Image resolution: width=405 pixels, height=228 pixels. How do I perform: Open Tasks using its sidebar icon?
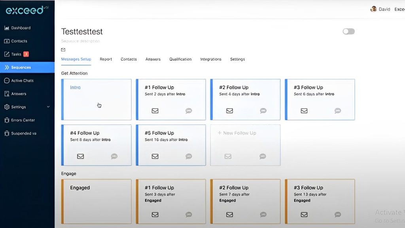click(x=7, y=54)
